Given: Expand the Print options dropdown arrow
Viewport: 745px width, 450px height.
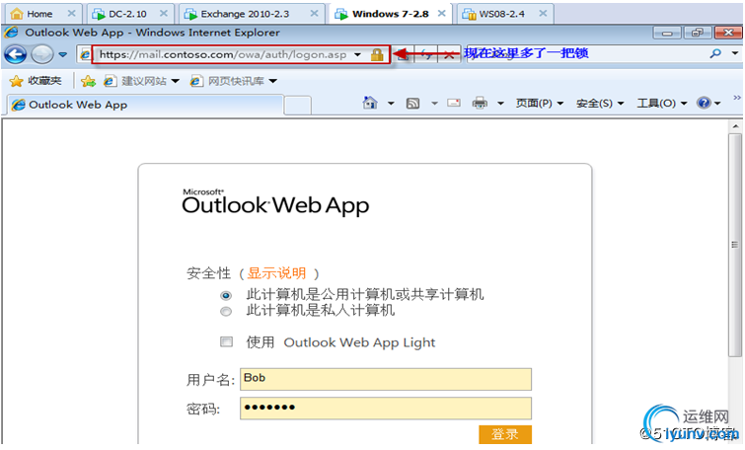Looking at the screenshot, I should click(500, 103).
